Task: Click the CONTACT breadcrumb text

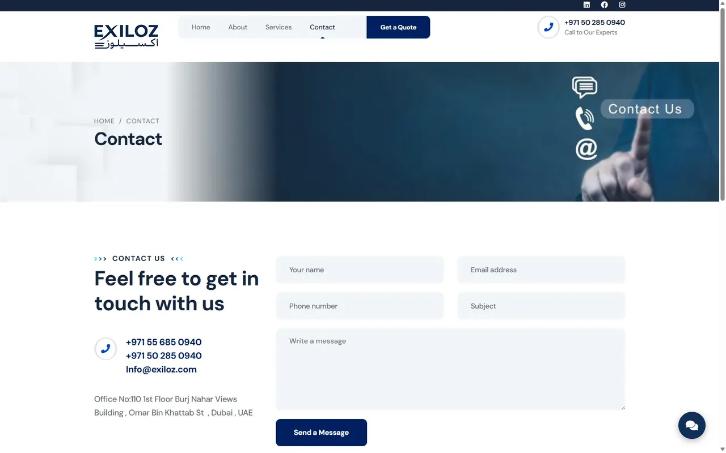Action: tap(143, 121)
